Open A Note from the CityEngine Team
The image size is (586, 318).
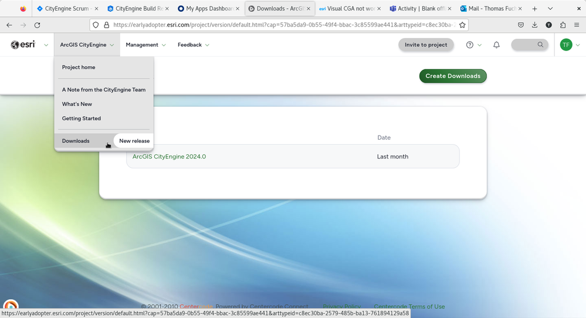click(x=104, y=90)
